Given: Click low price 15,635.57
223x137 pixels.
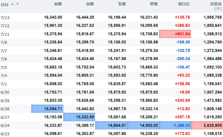Looking at the screenshot, I should (117, 84).
